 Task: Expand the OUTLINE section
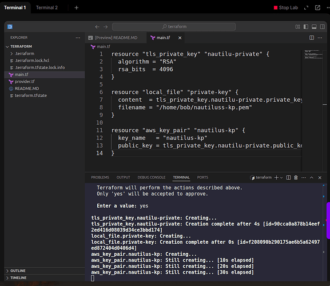[18, 271]
